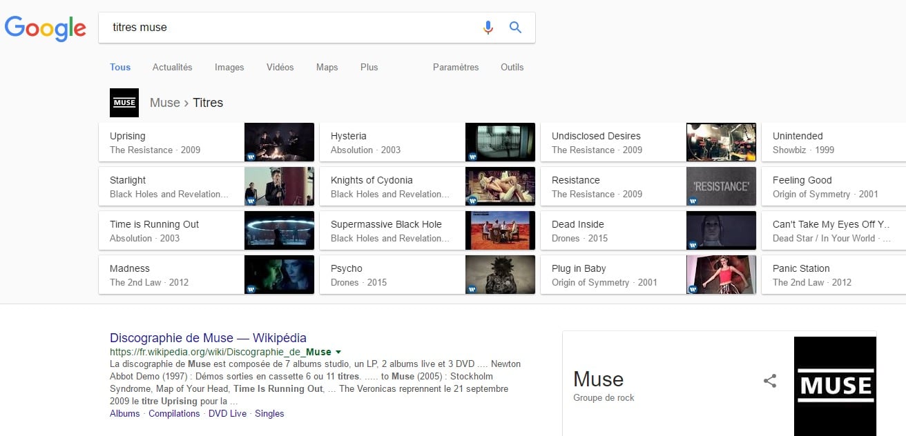The height and width of the screenshot is (436, 906).
Task: Open the DVD Live sitelink
Action: coord(227,413)
